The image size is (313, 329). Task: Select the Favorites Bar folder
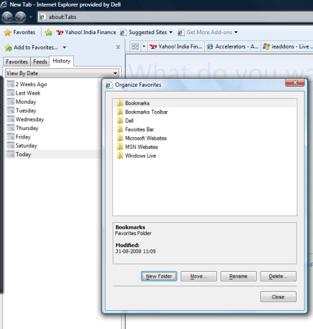click(135, 129)
